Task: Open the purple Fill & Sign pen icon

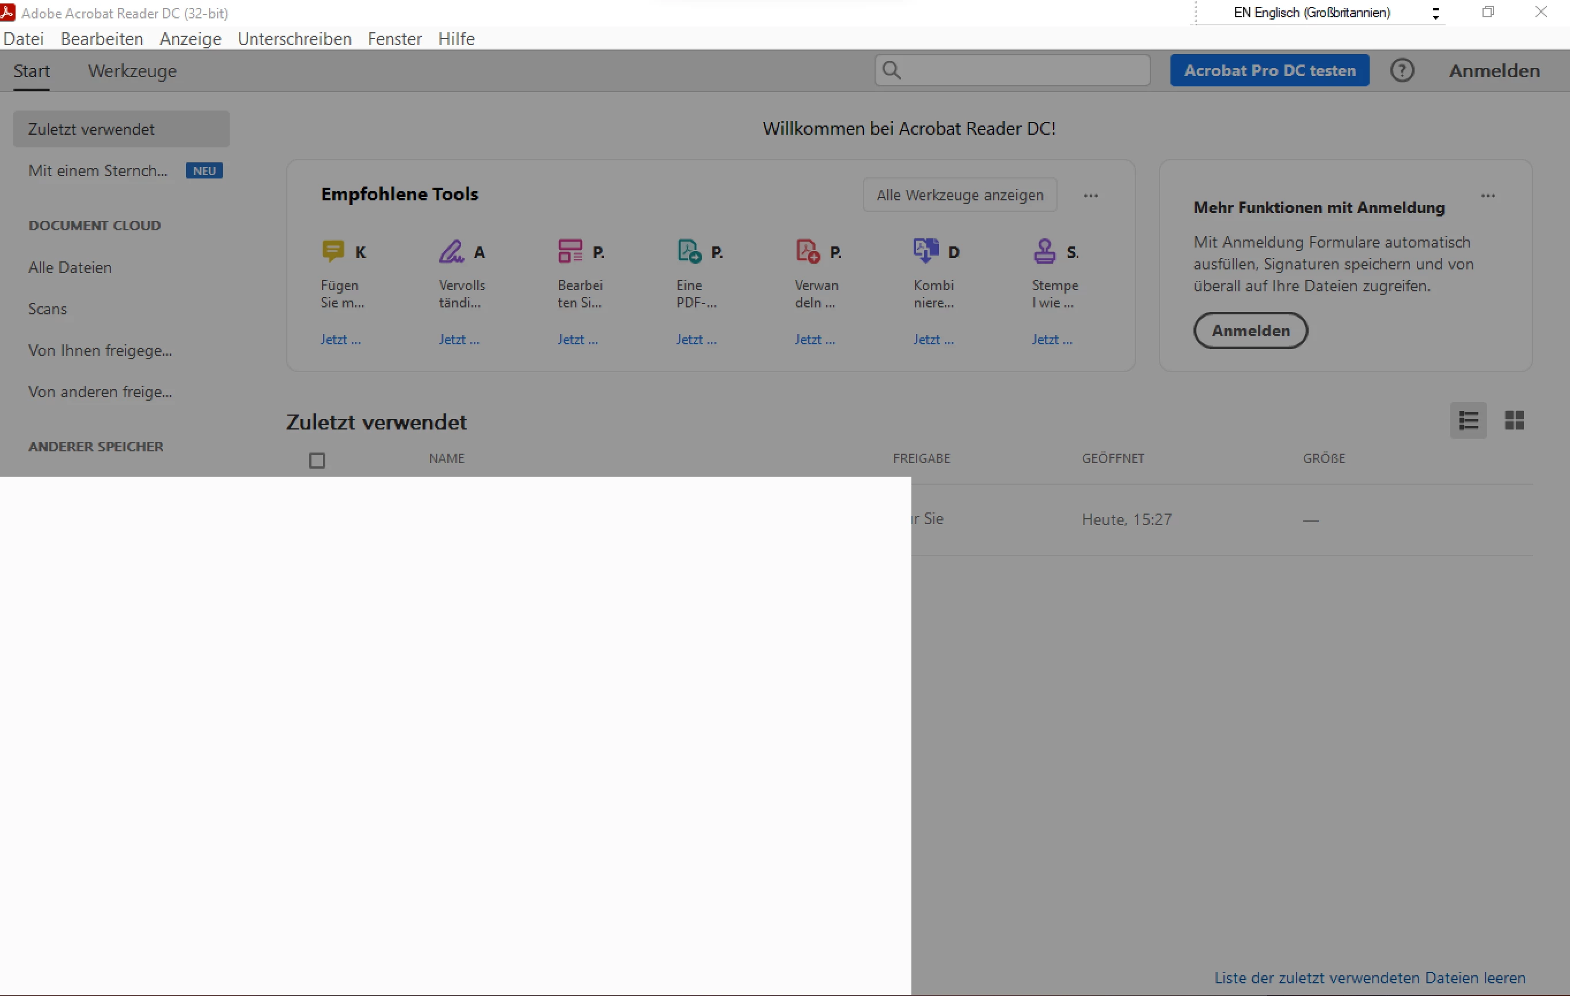Action: (451, 251)
